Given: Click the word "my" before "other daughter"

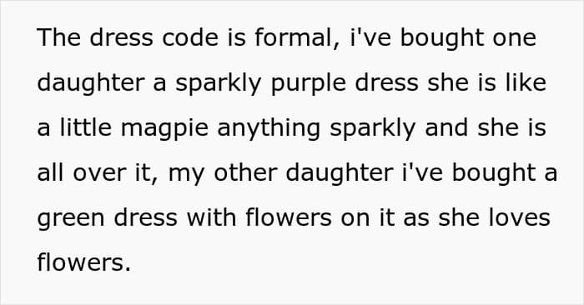Looking at the screenshot, I should 187,173.
